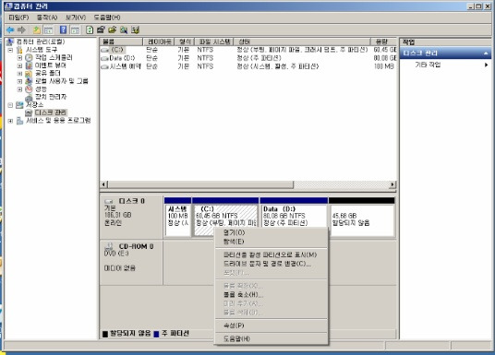This screenshot has width=495, height=355.
Task: Toggle the action pane toolbar icon
Action: (x=75, y=30)
